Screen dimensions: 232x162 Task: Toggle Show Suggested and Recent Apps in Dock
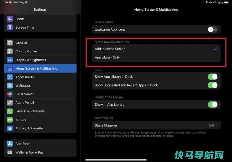pos(213,85)
